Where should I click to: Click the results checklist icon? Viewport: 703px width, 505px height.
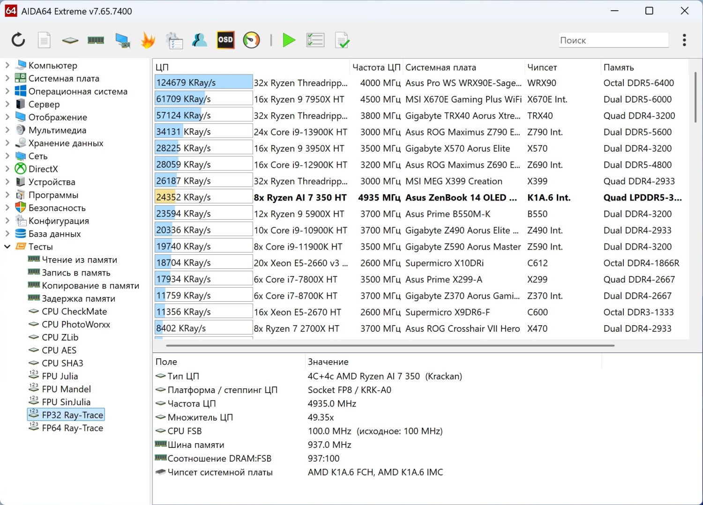pyautogui.click(x=315, y=40)
